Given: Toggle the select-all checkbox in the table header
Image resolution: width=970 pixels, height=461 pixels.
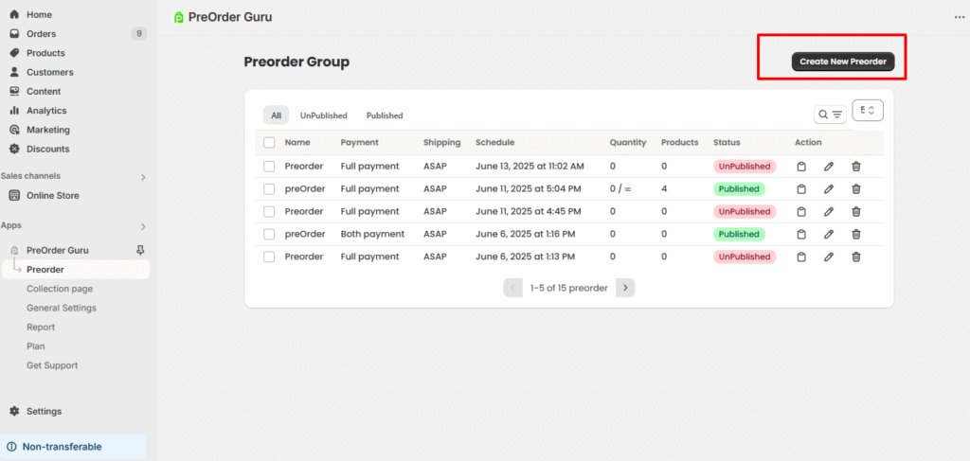Looking at the screenshot, I should click(269, 143).
